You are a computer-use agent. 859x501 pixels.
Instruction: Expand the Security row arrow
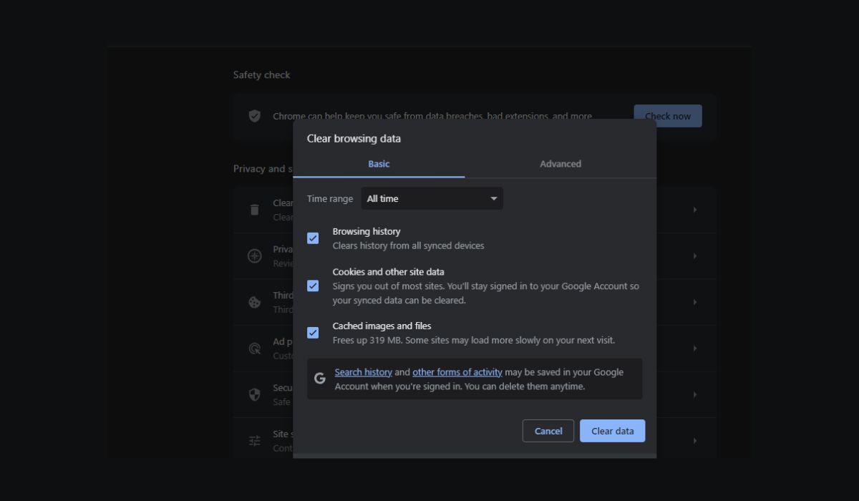(x=694, y=394)
